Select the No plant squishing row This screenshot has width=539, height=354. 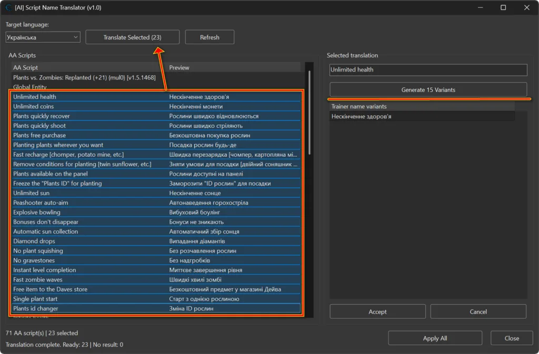(x=156, y=251)
